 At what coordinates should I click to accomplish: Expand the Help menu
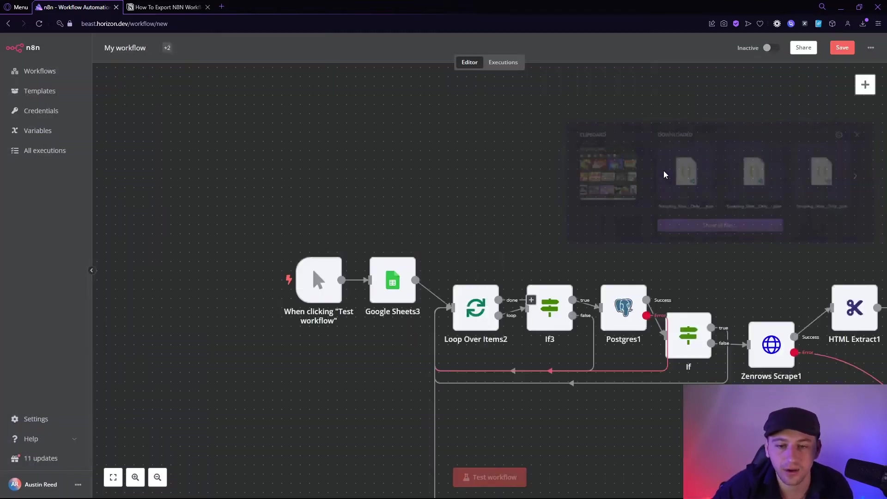(x=45, y=439)
